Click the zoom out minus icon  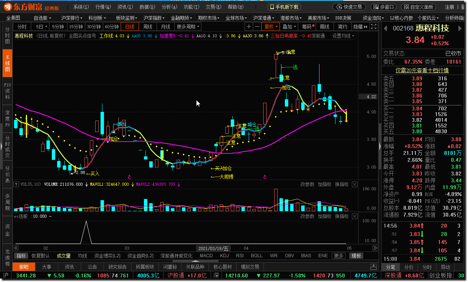tap(257, 27)
